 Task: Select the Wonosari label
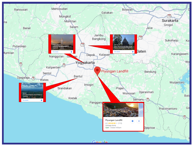[129, 94]
